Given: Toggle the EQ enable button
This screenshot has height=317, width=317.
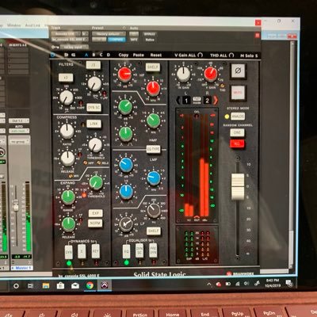Looking at the screenshot, I should (126, 251).
